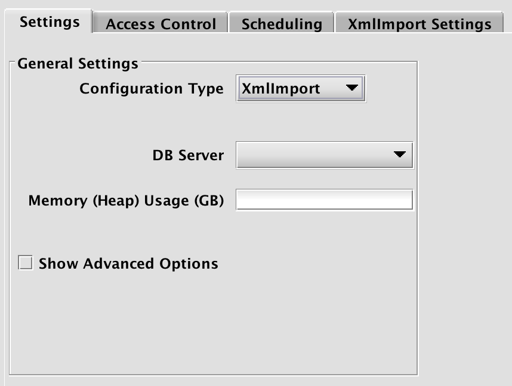Click the Memory (Heap) Usage (GB) label
The image size is (512, 386).
click(x=126, y=201)
